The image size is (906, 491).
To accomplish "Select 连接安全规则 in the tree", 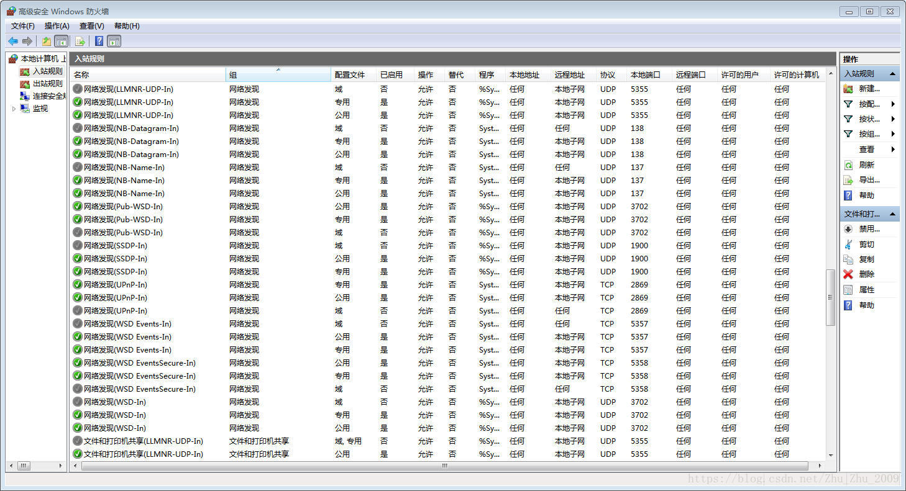I will (x=50, y=96).
